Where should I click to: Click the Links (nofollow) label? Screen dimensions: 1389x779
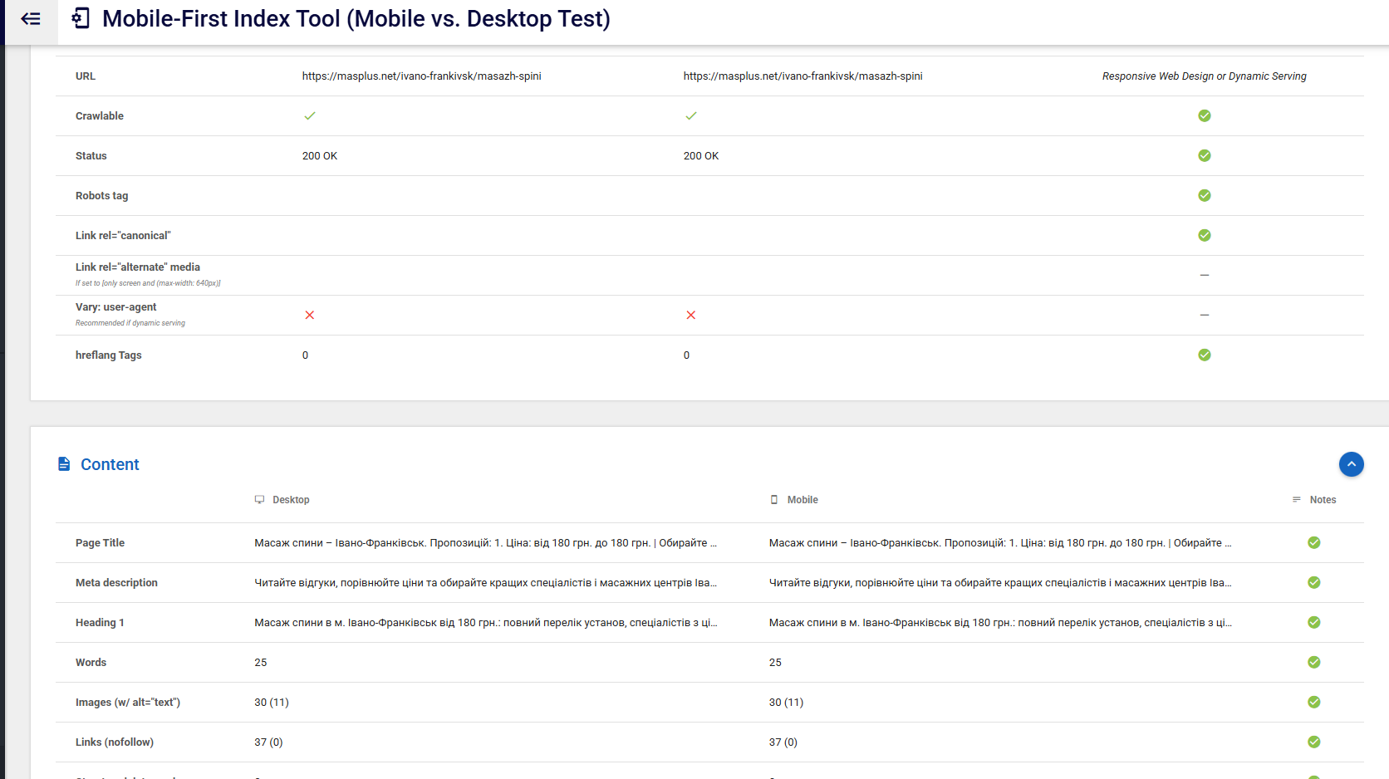[115, 742]
